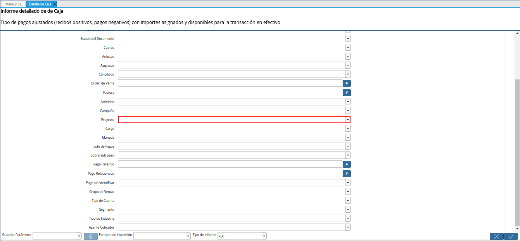The image size is (520, 241).
Task: Expand the Moneda selection dropdown
Action: [x=347, y=137]
